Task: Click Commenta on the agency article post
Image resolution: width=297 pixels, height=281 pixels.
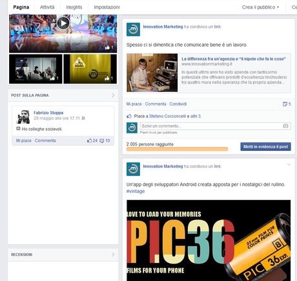Action: pyautogui.click(x=156, y=104)
